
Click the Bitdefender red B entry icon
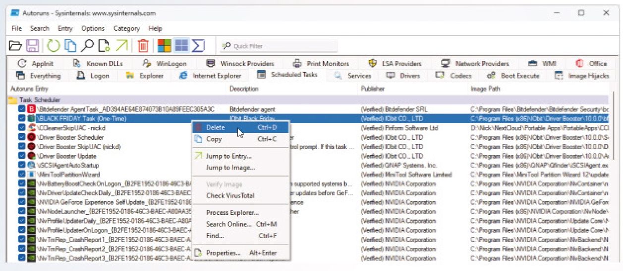click(x=31, y=109)
